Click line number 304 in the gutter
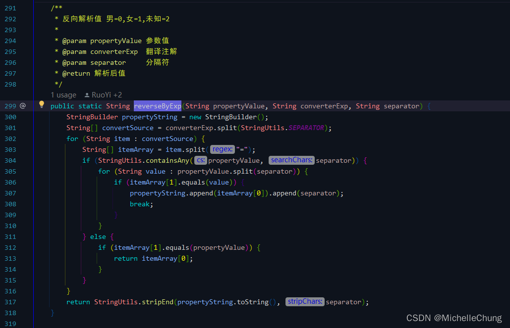 click(x=10, y=160)
